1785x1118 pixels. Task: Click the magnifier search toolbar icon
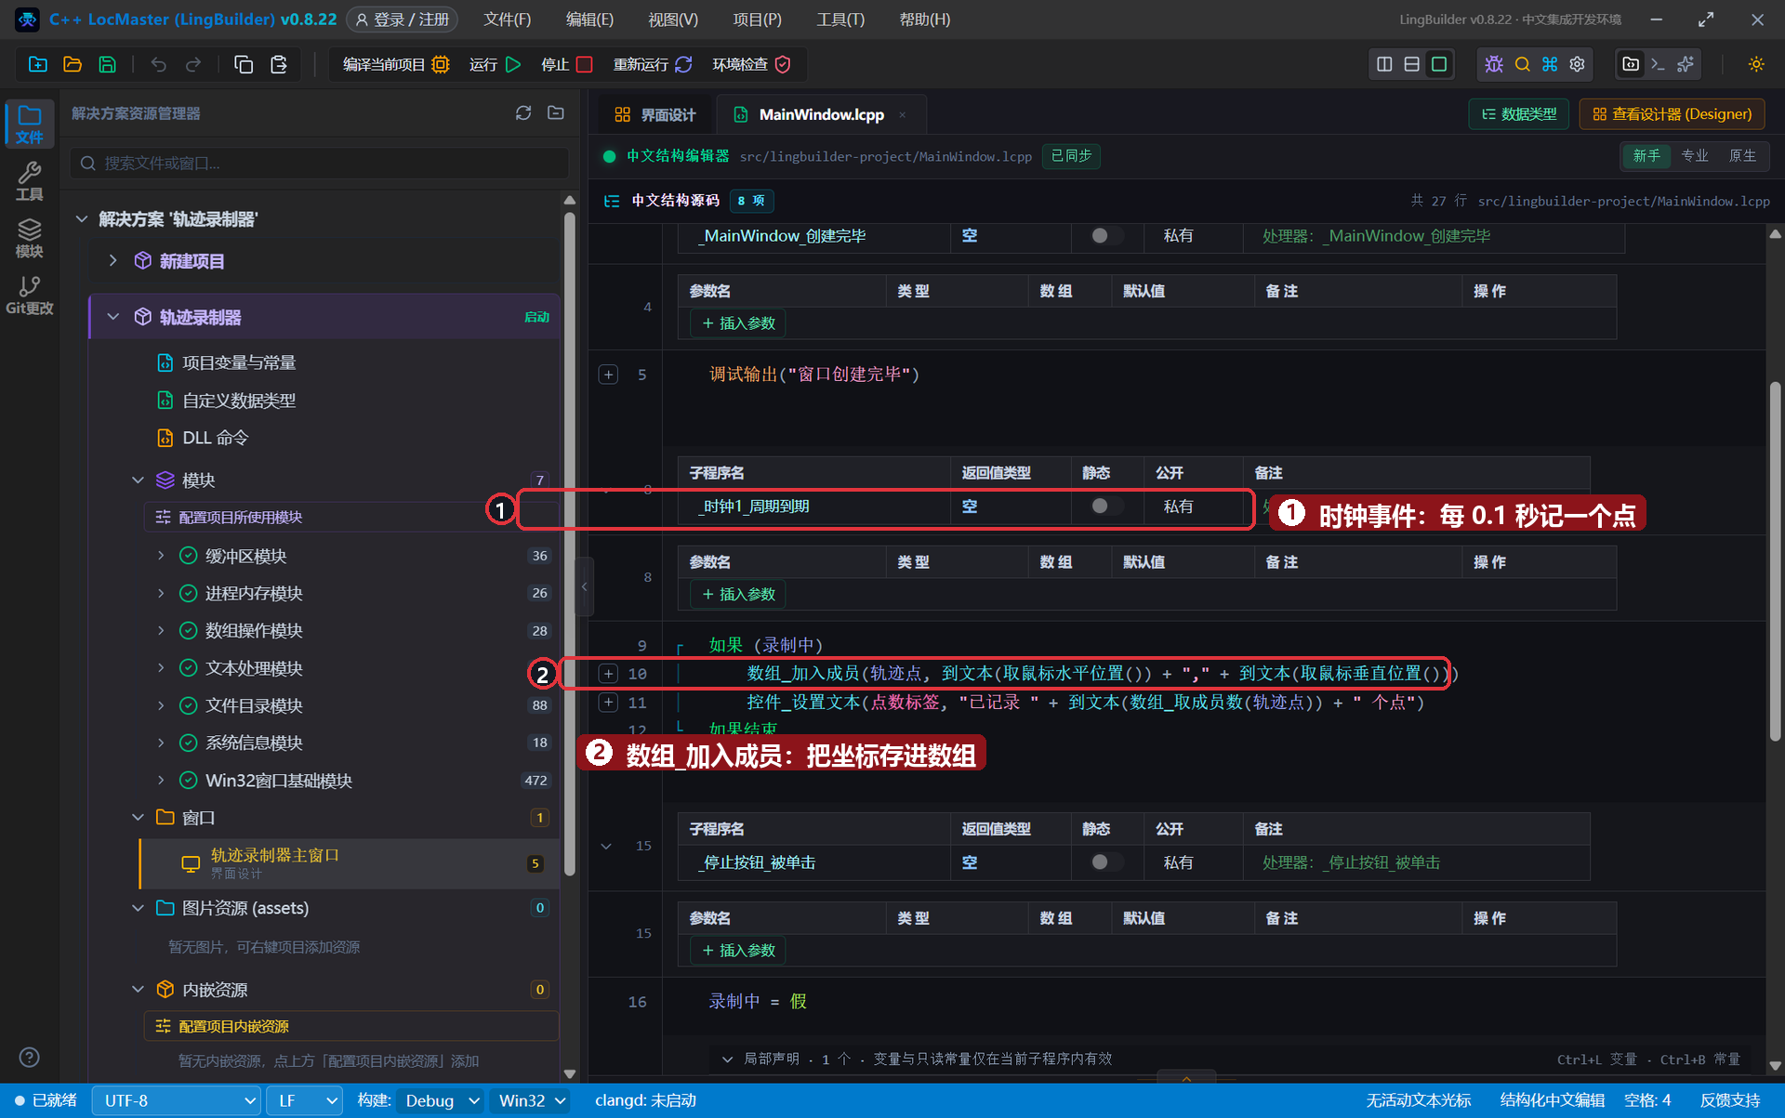coord(1522,64)
